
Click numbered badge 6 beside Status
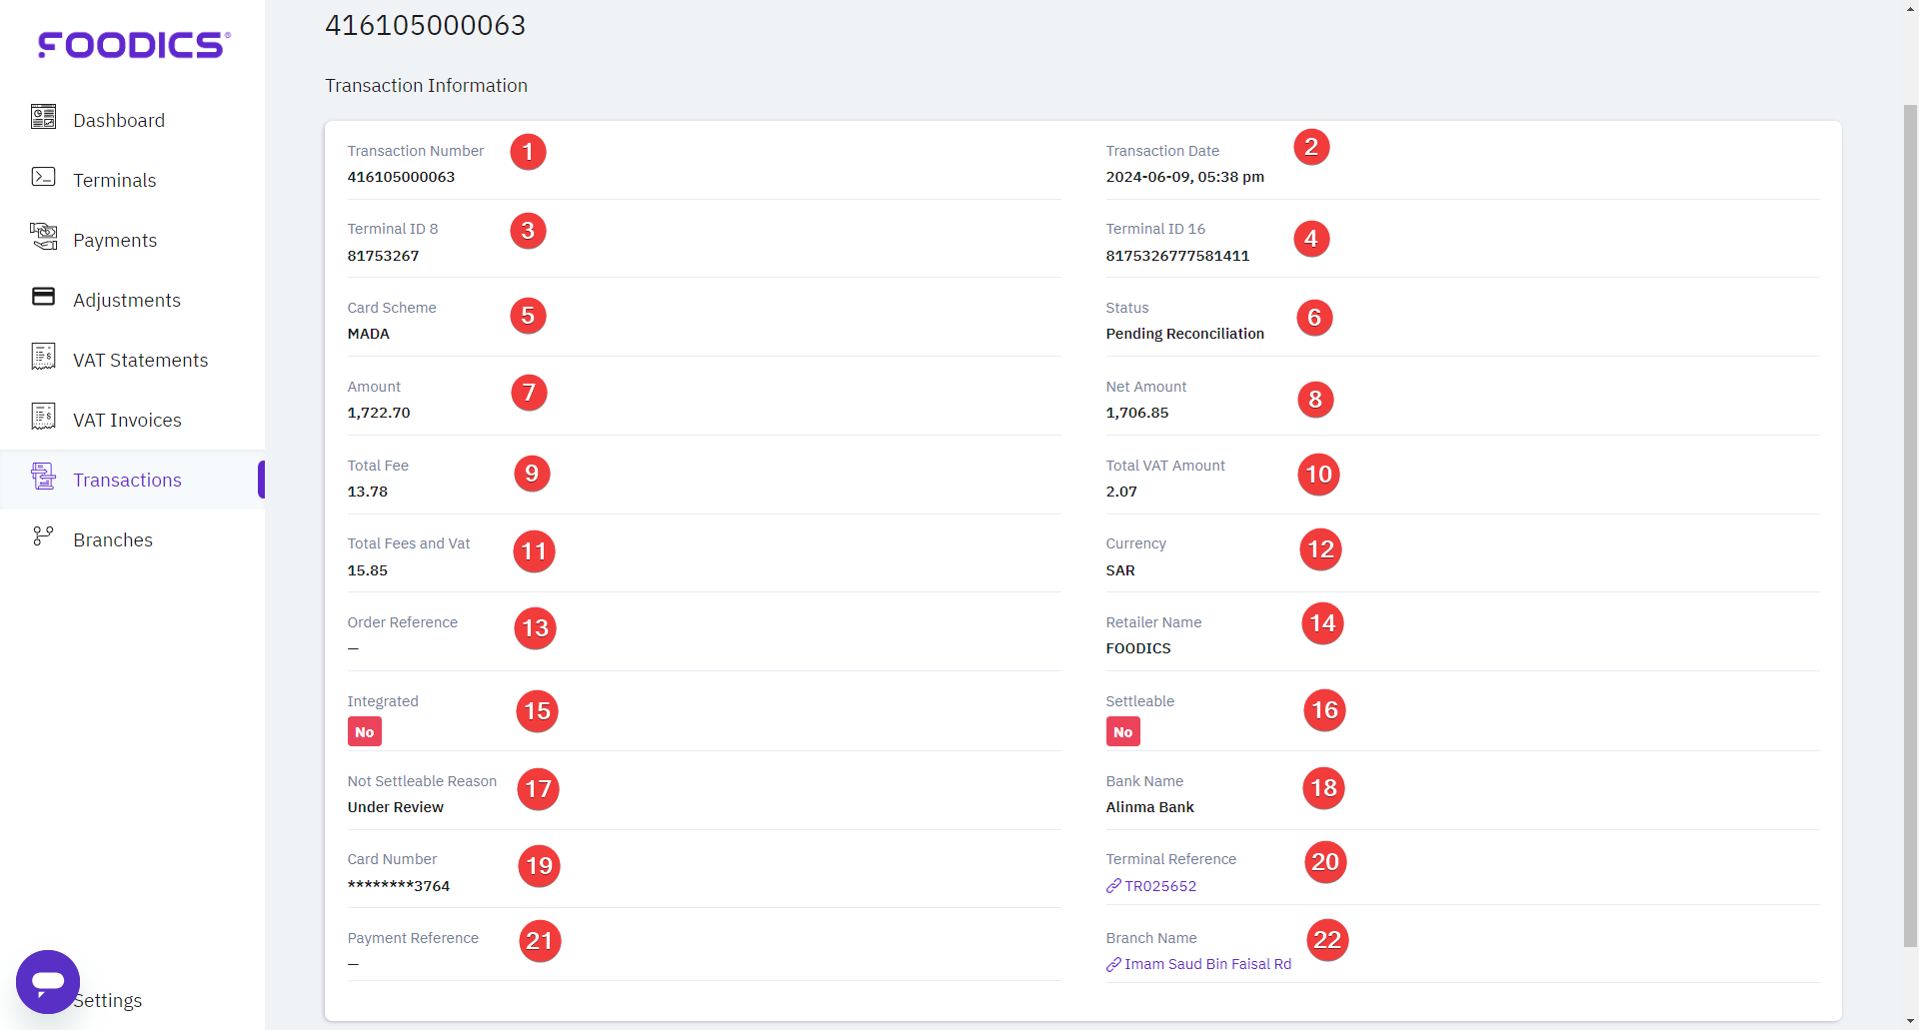point(1314,317)
